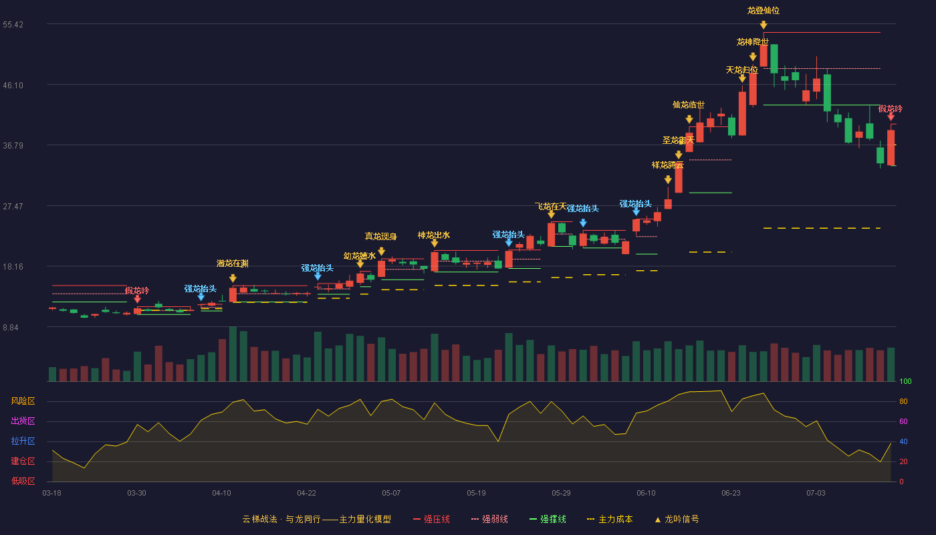Select the 天龙归位 signal arrow
Viewport: 936px width, 535px height.
(742, 79)
